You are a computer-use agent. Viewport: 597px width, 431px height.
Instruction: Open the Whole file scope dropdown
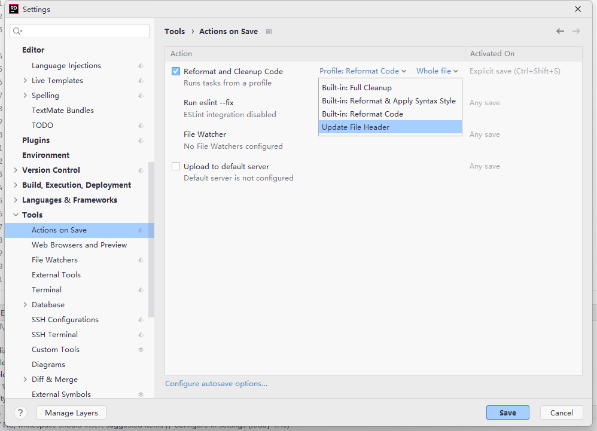[x=437, y=71]
